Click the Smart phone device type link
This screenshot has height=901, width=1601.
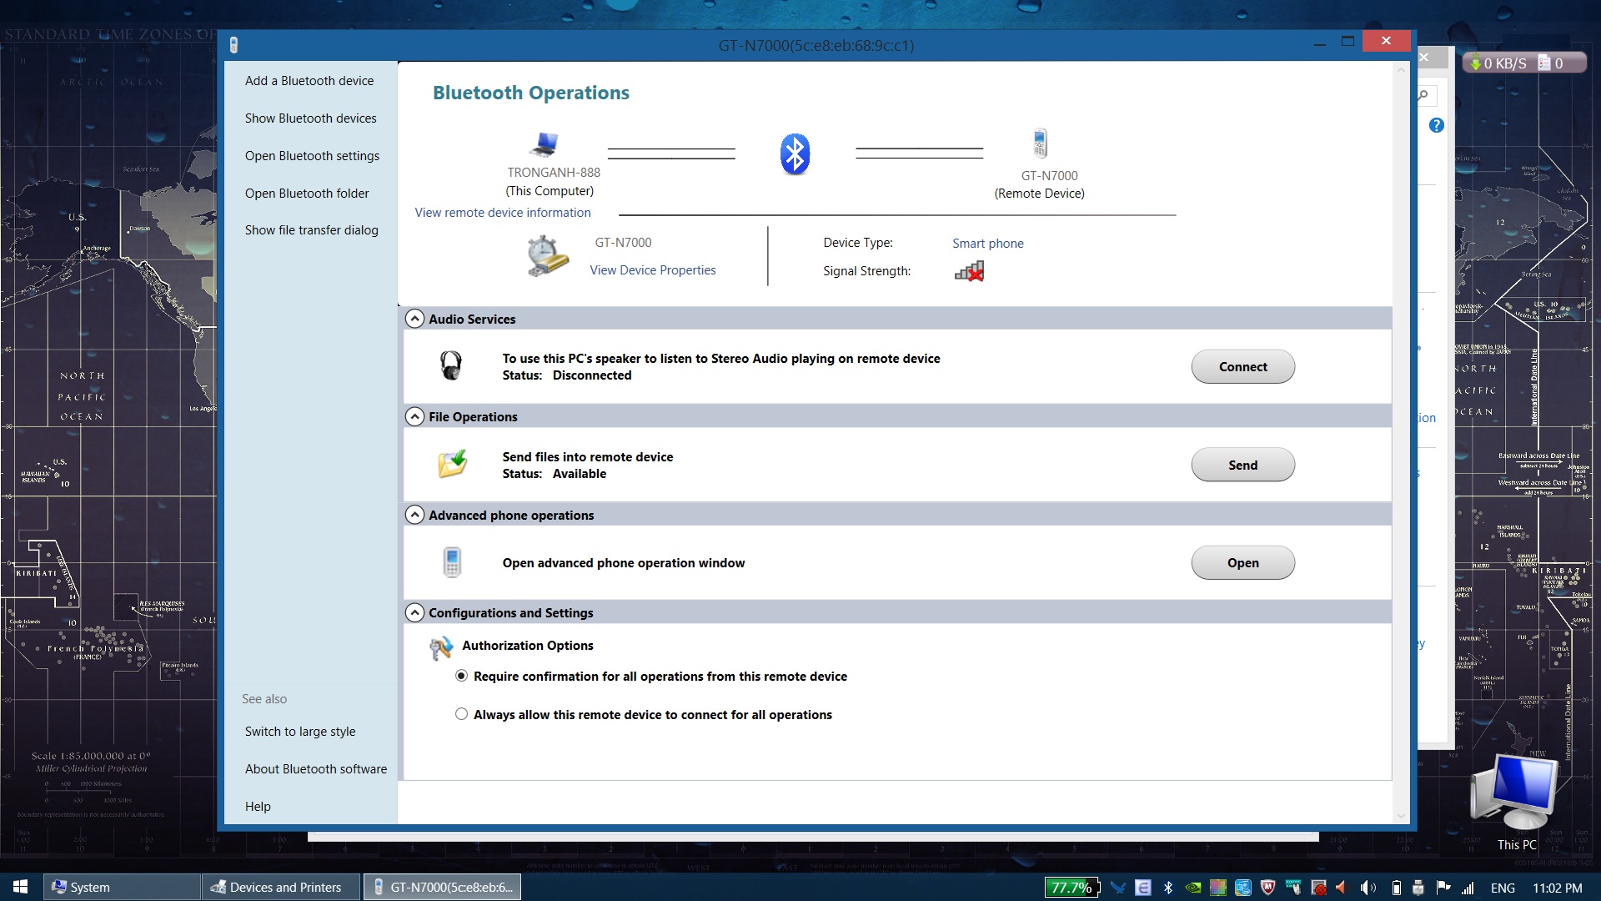coord(988,243)
